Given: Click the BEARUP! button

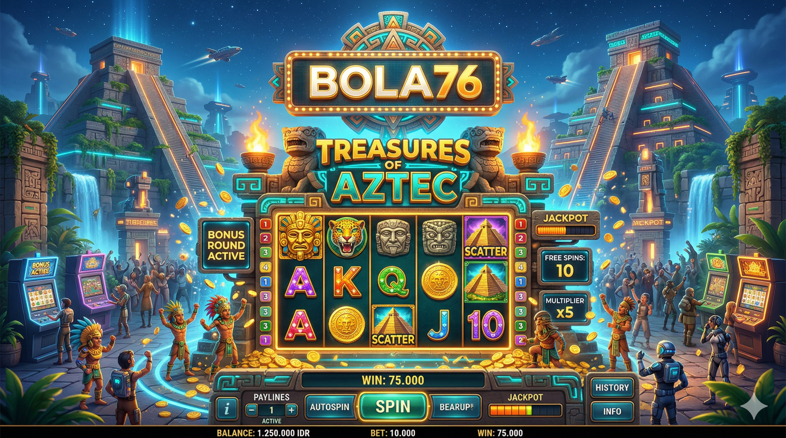Looking at the screenshot, I should click(x=456, y=407).
